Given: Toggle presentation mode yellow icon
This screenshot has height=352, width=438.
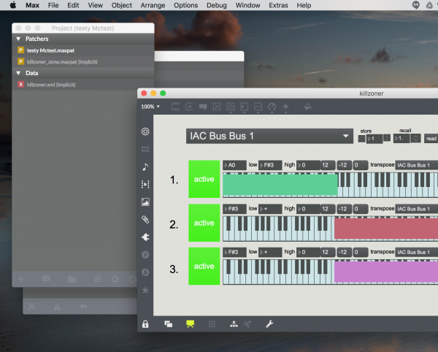Looking at the screenshot, I should click(191, 324).
